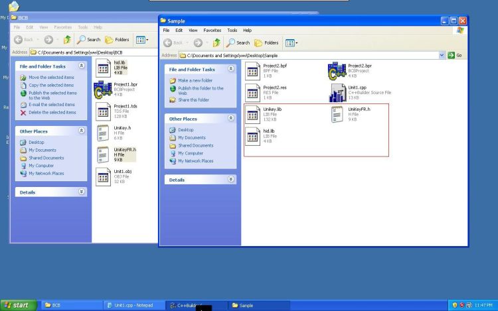Open View menu in Sample window
Screen dimensions: 498x311
point(193,31)
